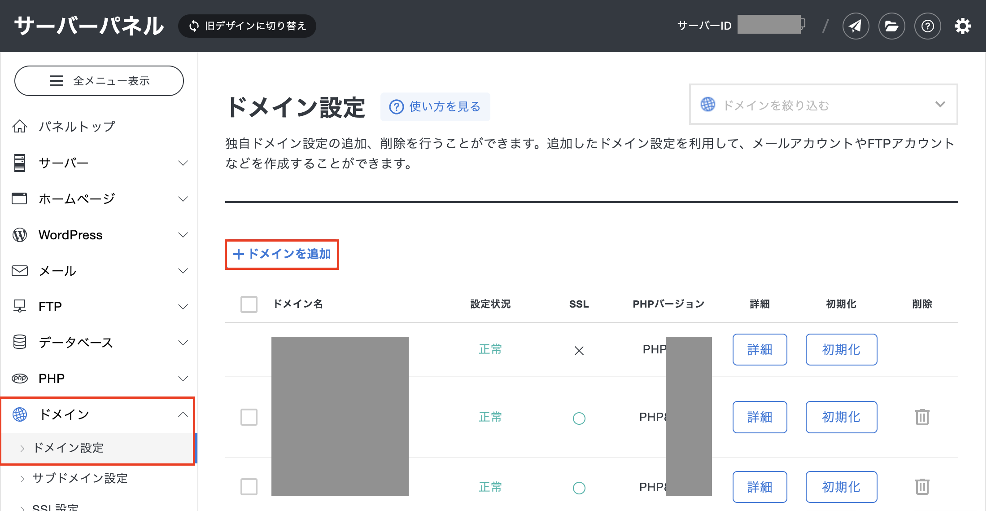Click the envelope icon beside メール
Viewport: 987px width, 511px height.
tap(20, 271)
